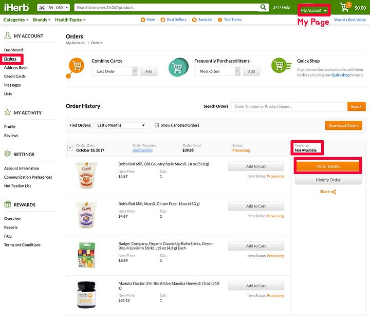Image resolution: width=370 pixels, height=321 pixels.
Task: Open the shopping cart icon
Action: pos(345,7)
